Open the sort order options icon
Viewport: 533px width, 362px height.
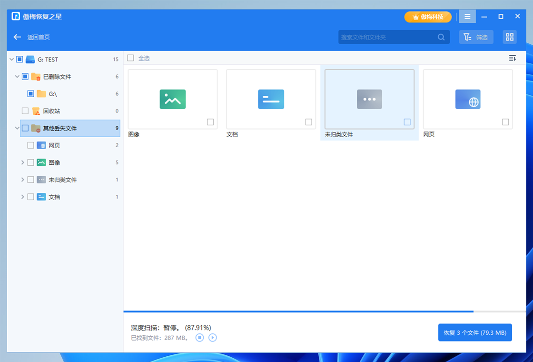(x=512, y=58)
